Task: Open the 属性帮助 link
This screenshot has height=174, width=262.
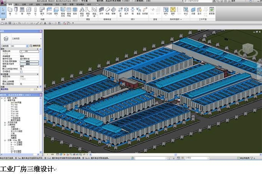Action: 5,89
